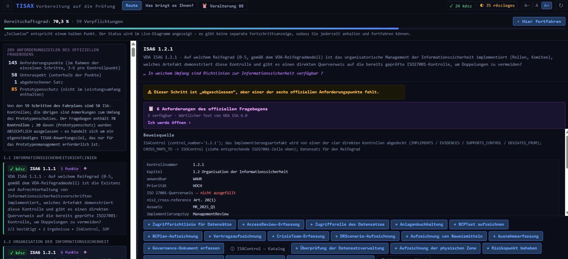
Task: Add a CrisisTeam-Erfassung record
Action: tap(298, 236)
